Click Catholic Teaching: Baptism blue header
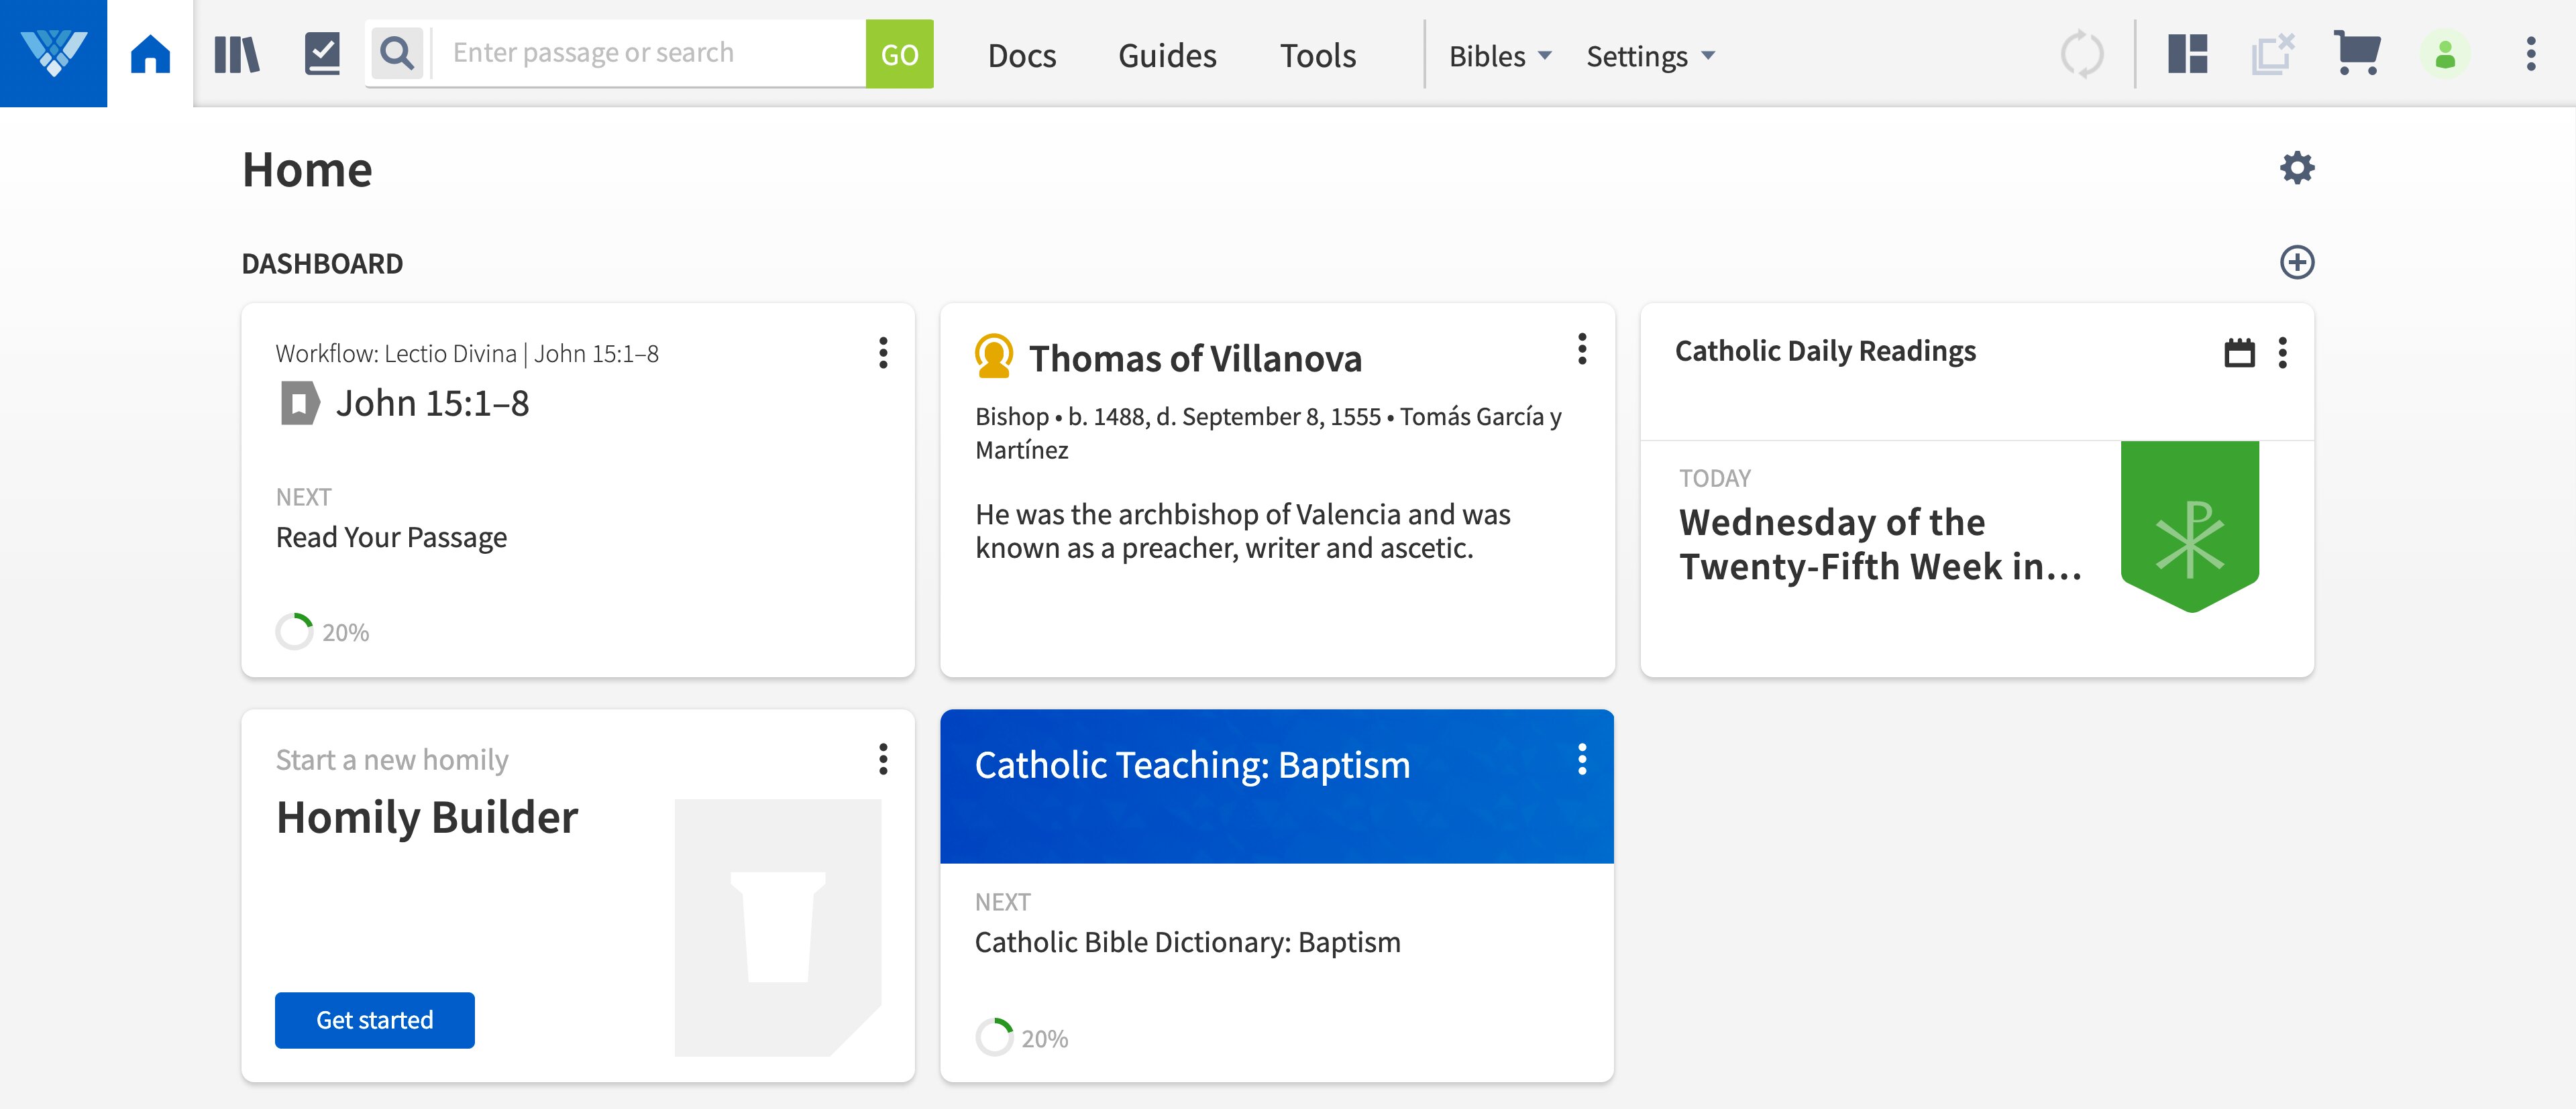 pos(1277,786)
